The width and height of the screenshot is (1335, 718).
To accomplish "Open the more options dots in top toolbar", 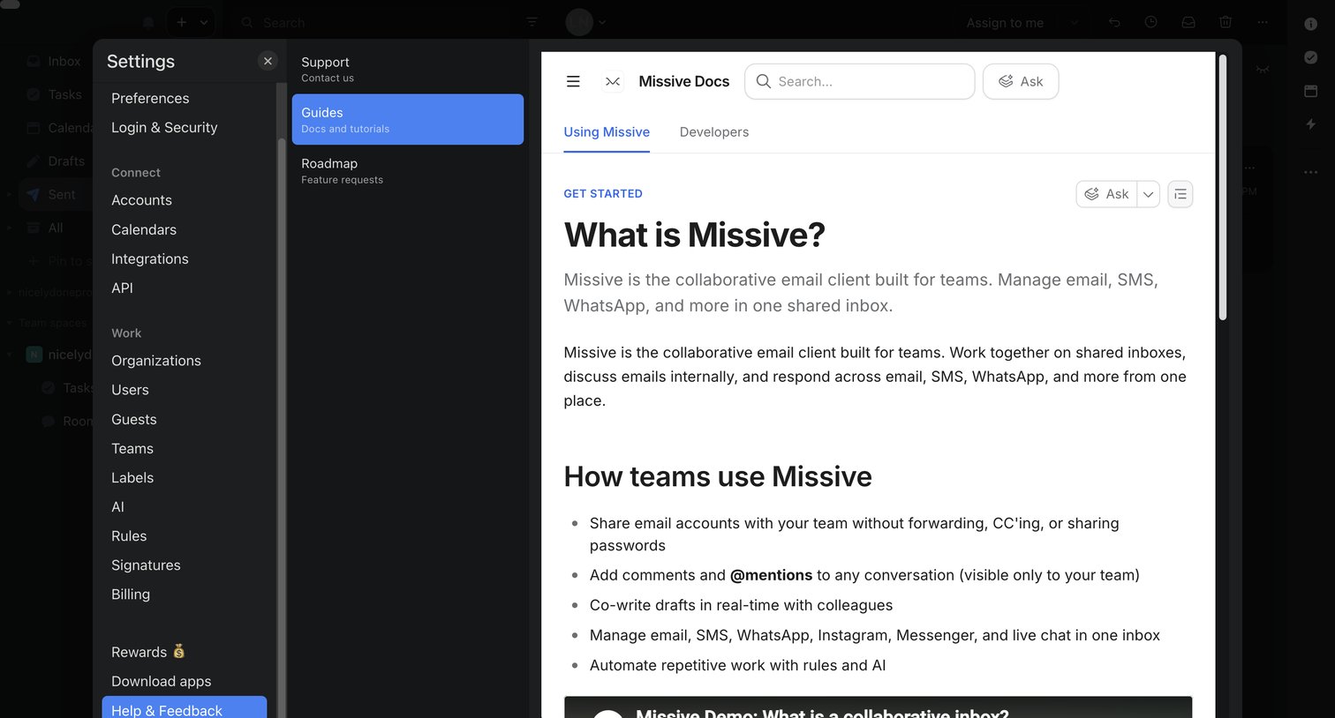I will pyautogui.click(x=1263, y=22).
